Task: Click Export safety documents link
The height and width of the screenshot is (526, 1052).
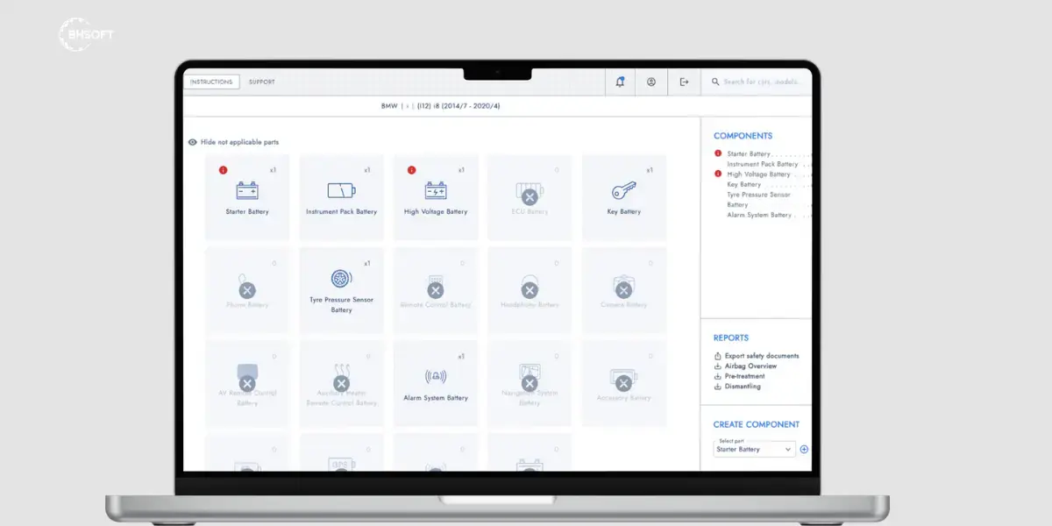Action: 757,356
